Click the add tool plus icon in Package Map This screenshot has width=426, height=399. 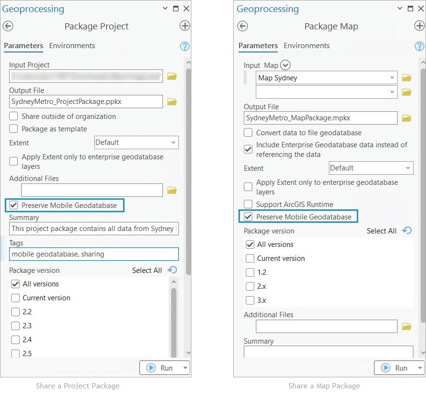419,26
